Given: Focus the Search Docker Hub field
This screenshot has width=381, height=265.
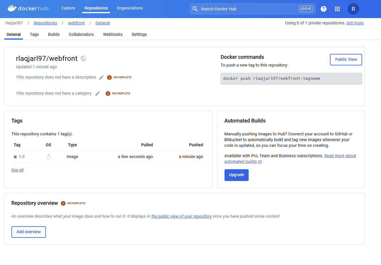Looking at the screenshot, I should [x=253, y=9].
